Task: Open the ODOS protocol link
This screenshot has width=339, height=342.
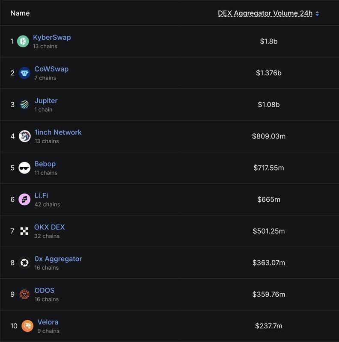Action: 45,290
